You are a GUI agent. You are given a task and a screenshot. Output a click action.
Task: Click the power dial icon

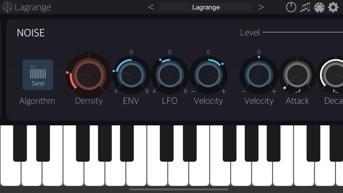click(291, 7)
